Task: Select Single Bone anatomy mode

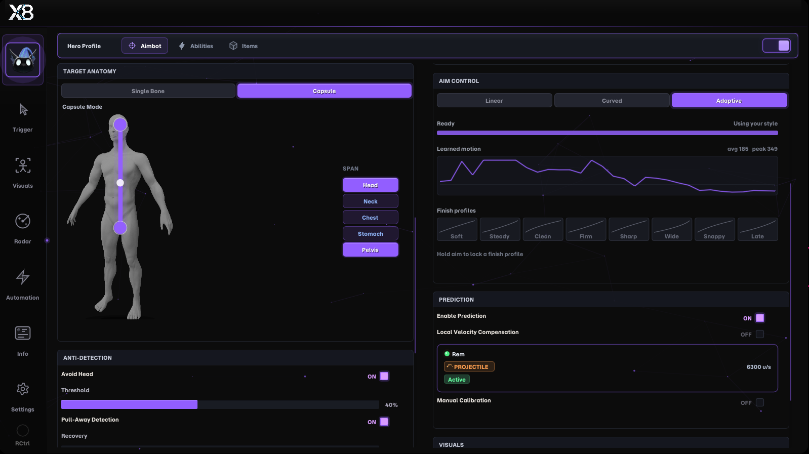Action: pos(148,91)
